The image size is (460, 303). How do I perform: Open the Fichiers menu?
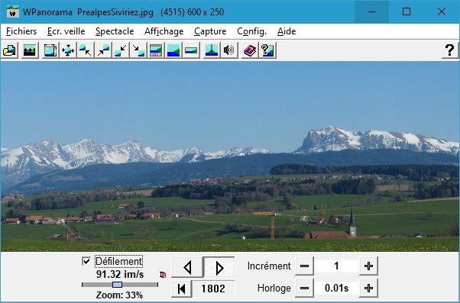tap(21, 31)
